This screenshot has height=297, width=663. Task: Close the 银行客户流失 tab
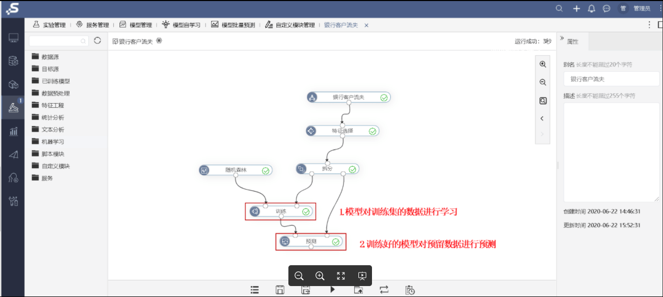(366, 25)
